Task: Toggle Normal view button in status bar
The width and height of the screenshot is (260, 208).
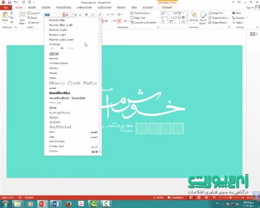Action: click(x=191, y=198)
